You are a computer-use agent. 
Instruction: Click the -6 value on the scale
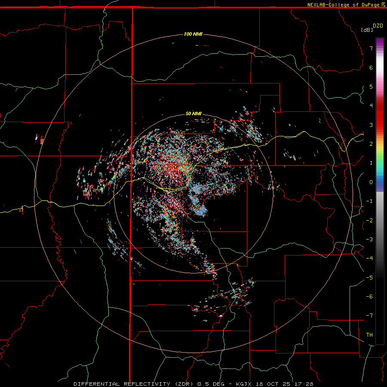[369, 297]
